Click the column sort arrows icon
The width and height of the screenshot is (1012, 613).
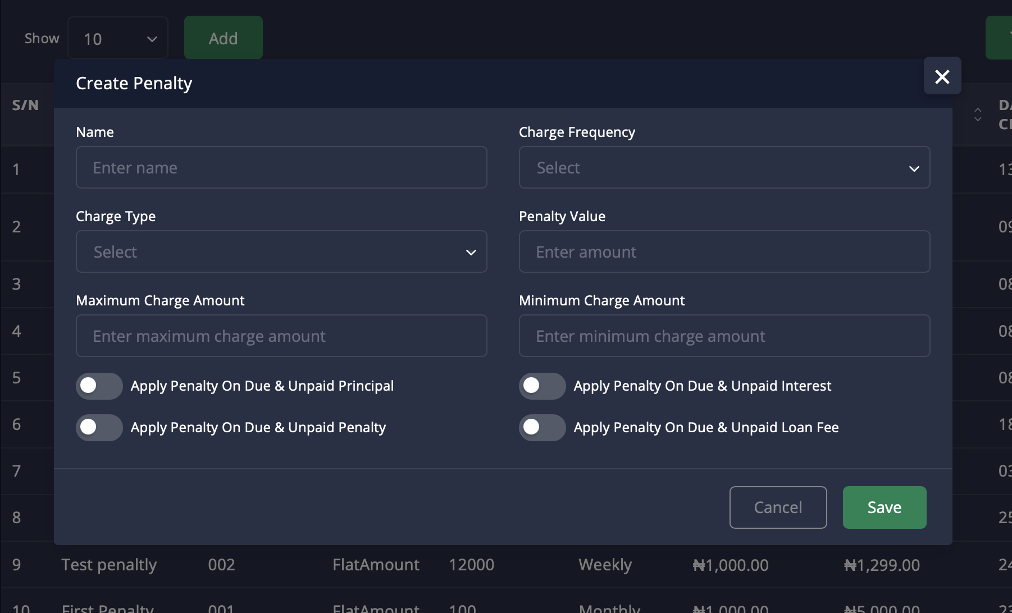coord(978,115)
